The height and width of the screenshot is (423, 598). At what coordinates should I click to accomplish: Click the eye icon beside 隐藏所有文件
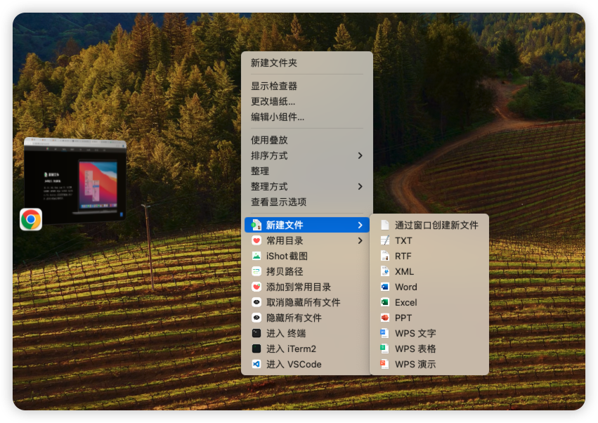pos(256,318)
